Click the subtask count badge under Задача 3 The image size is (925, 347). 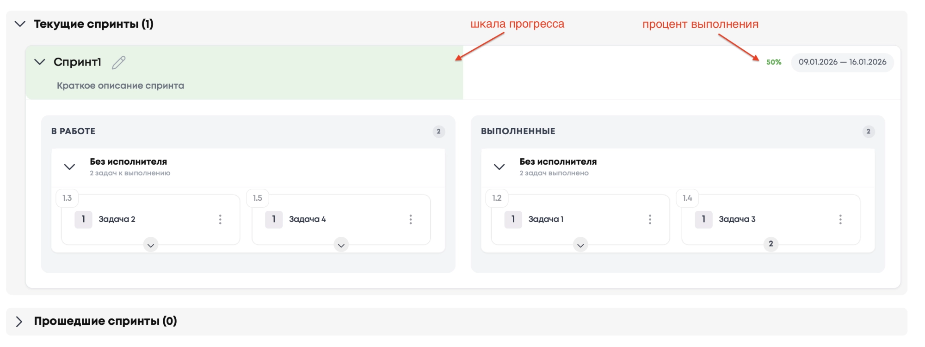pyautogui.click(x=771, y=244)
